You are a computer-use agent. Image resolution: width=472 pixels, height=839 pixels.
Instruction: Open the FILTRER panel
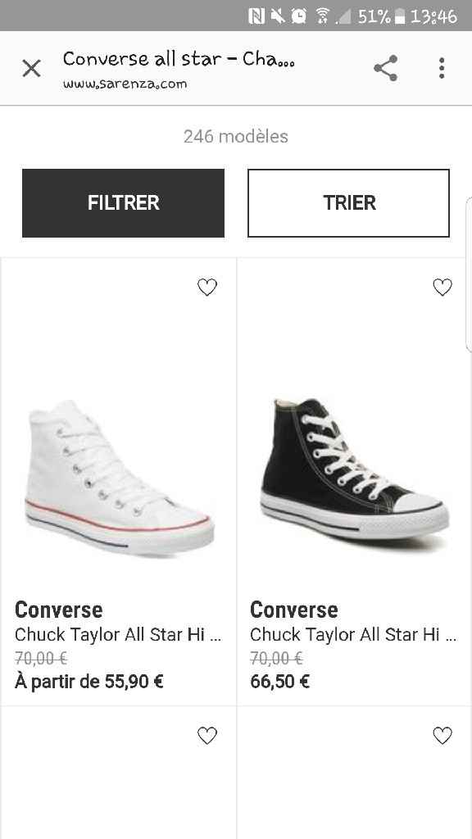pos(123,202)
